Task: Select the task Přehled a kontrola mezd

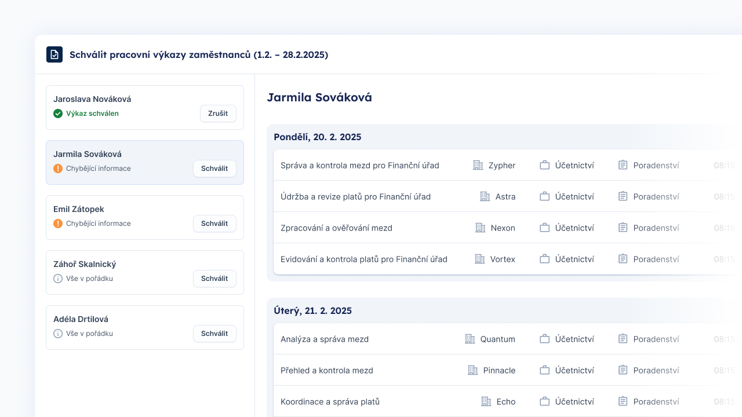Action: tap(327, 370)
